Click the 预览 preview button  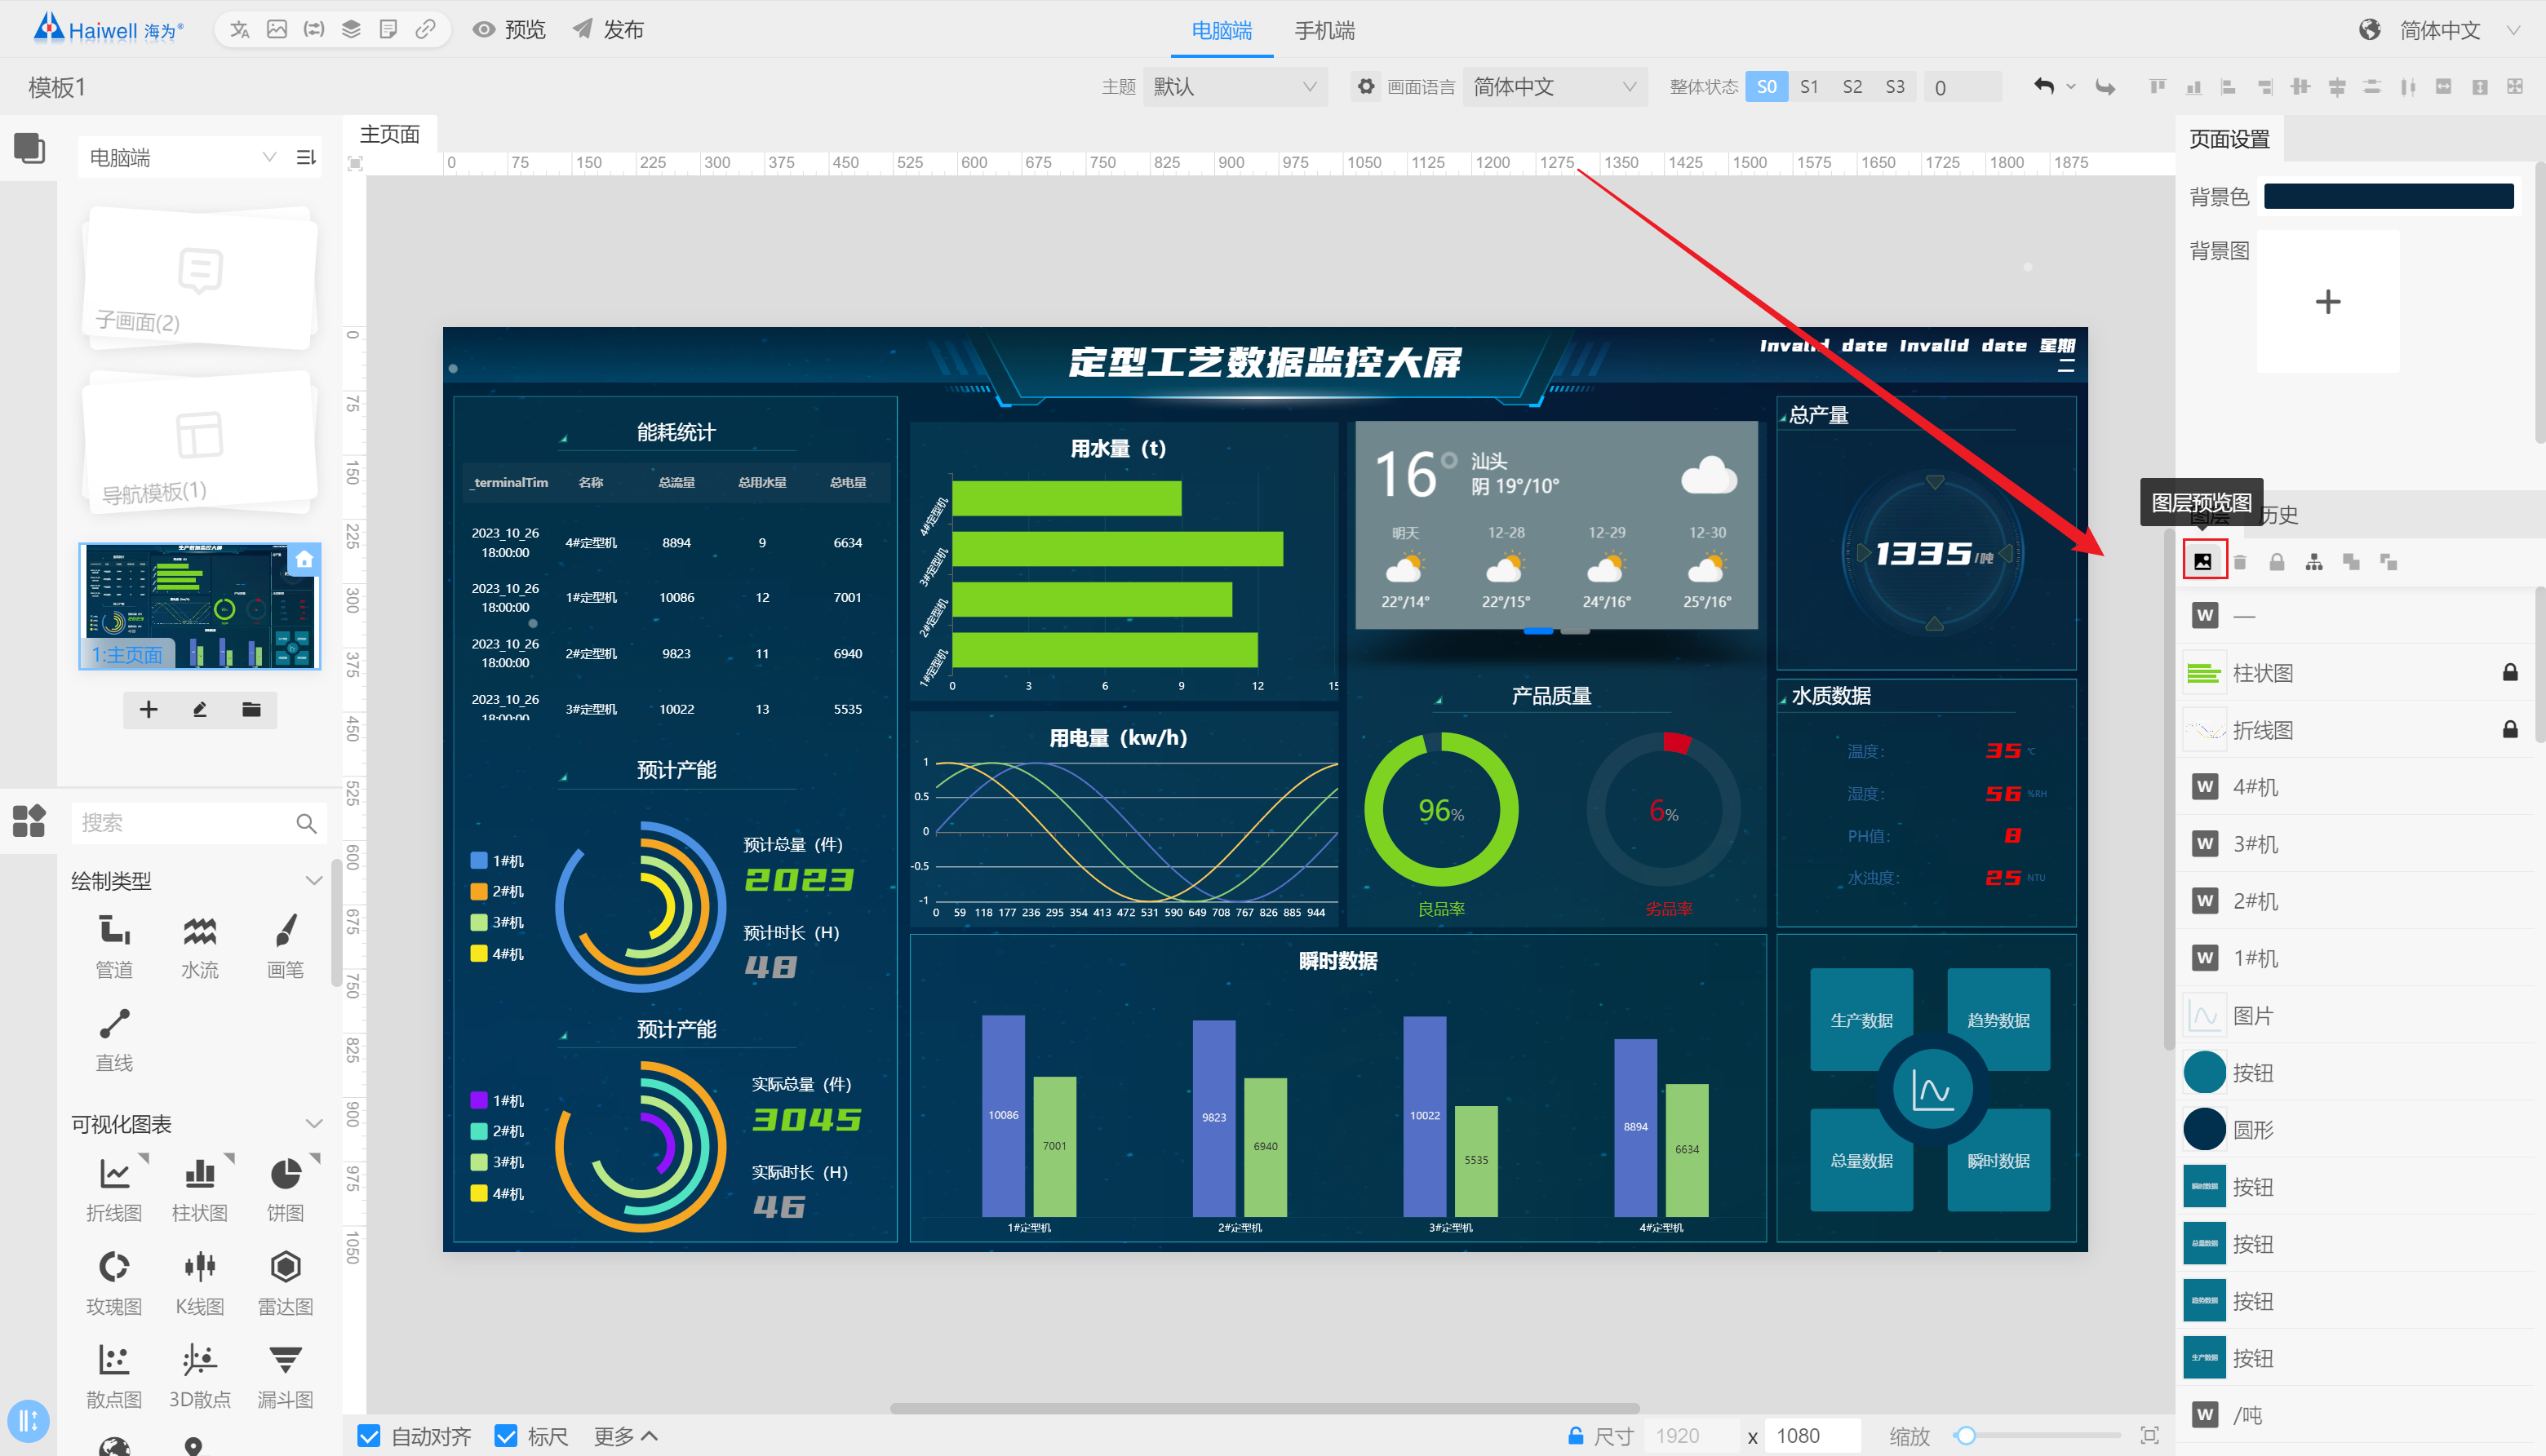tap(509, 30)
